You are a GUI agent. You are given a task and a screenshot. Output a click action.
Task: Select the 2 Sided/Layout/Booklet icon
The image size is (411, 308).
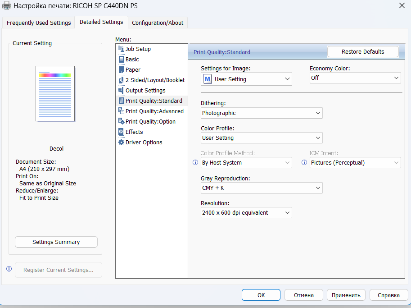click(x=121, y=80)
